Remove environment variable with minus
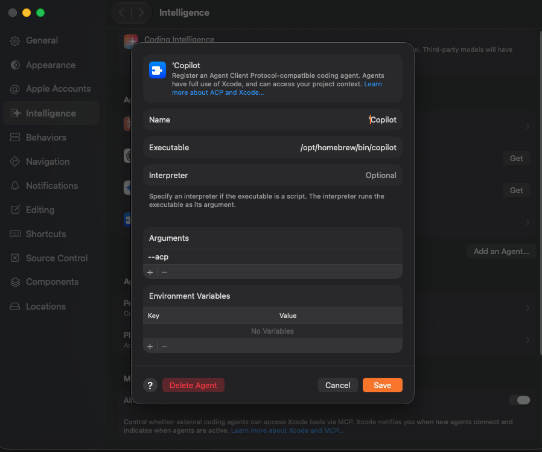Screen dimensions: 542x452 (165, 346)
